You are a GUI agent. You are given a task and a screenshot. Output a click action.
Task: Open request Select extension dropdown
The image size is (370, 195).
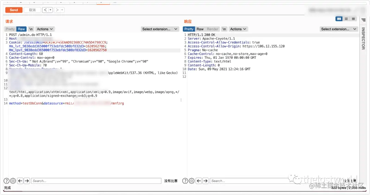160,29
